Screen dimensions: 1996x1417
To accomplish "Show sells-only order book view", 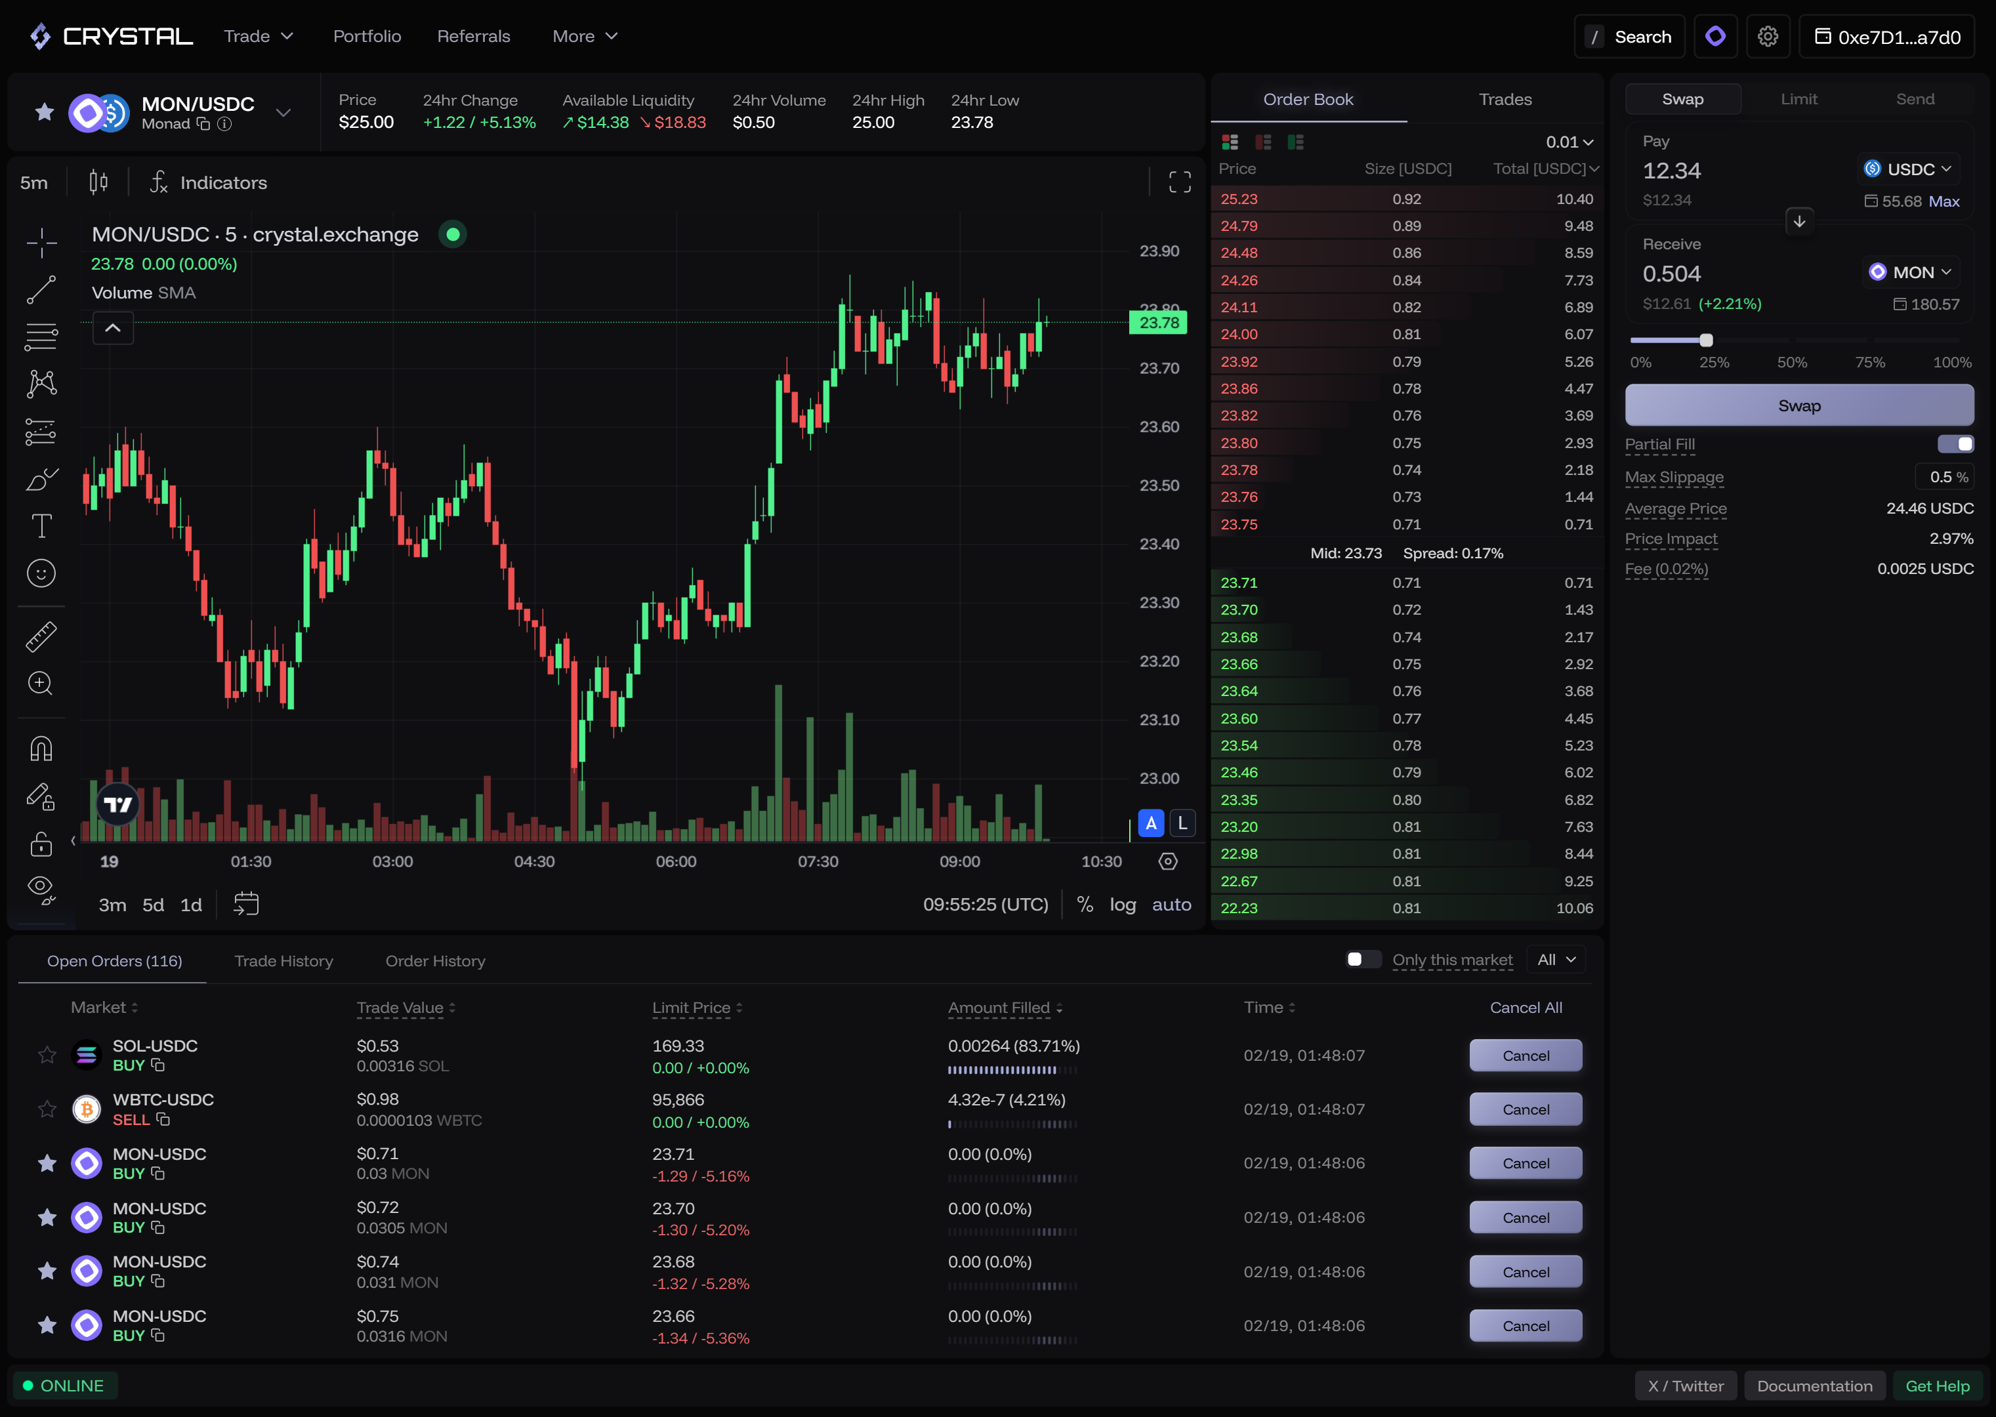I will 1263,141.
